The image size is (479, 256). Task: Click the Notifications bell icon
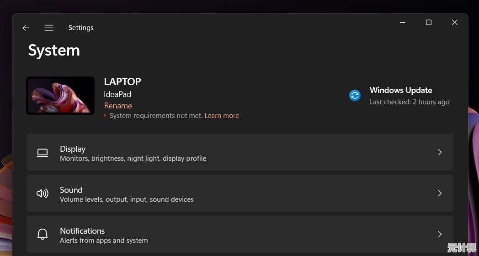(43, 235)
